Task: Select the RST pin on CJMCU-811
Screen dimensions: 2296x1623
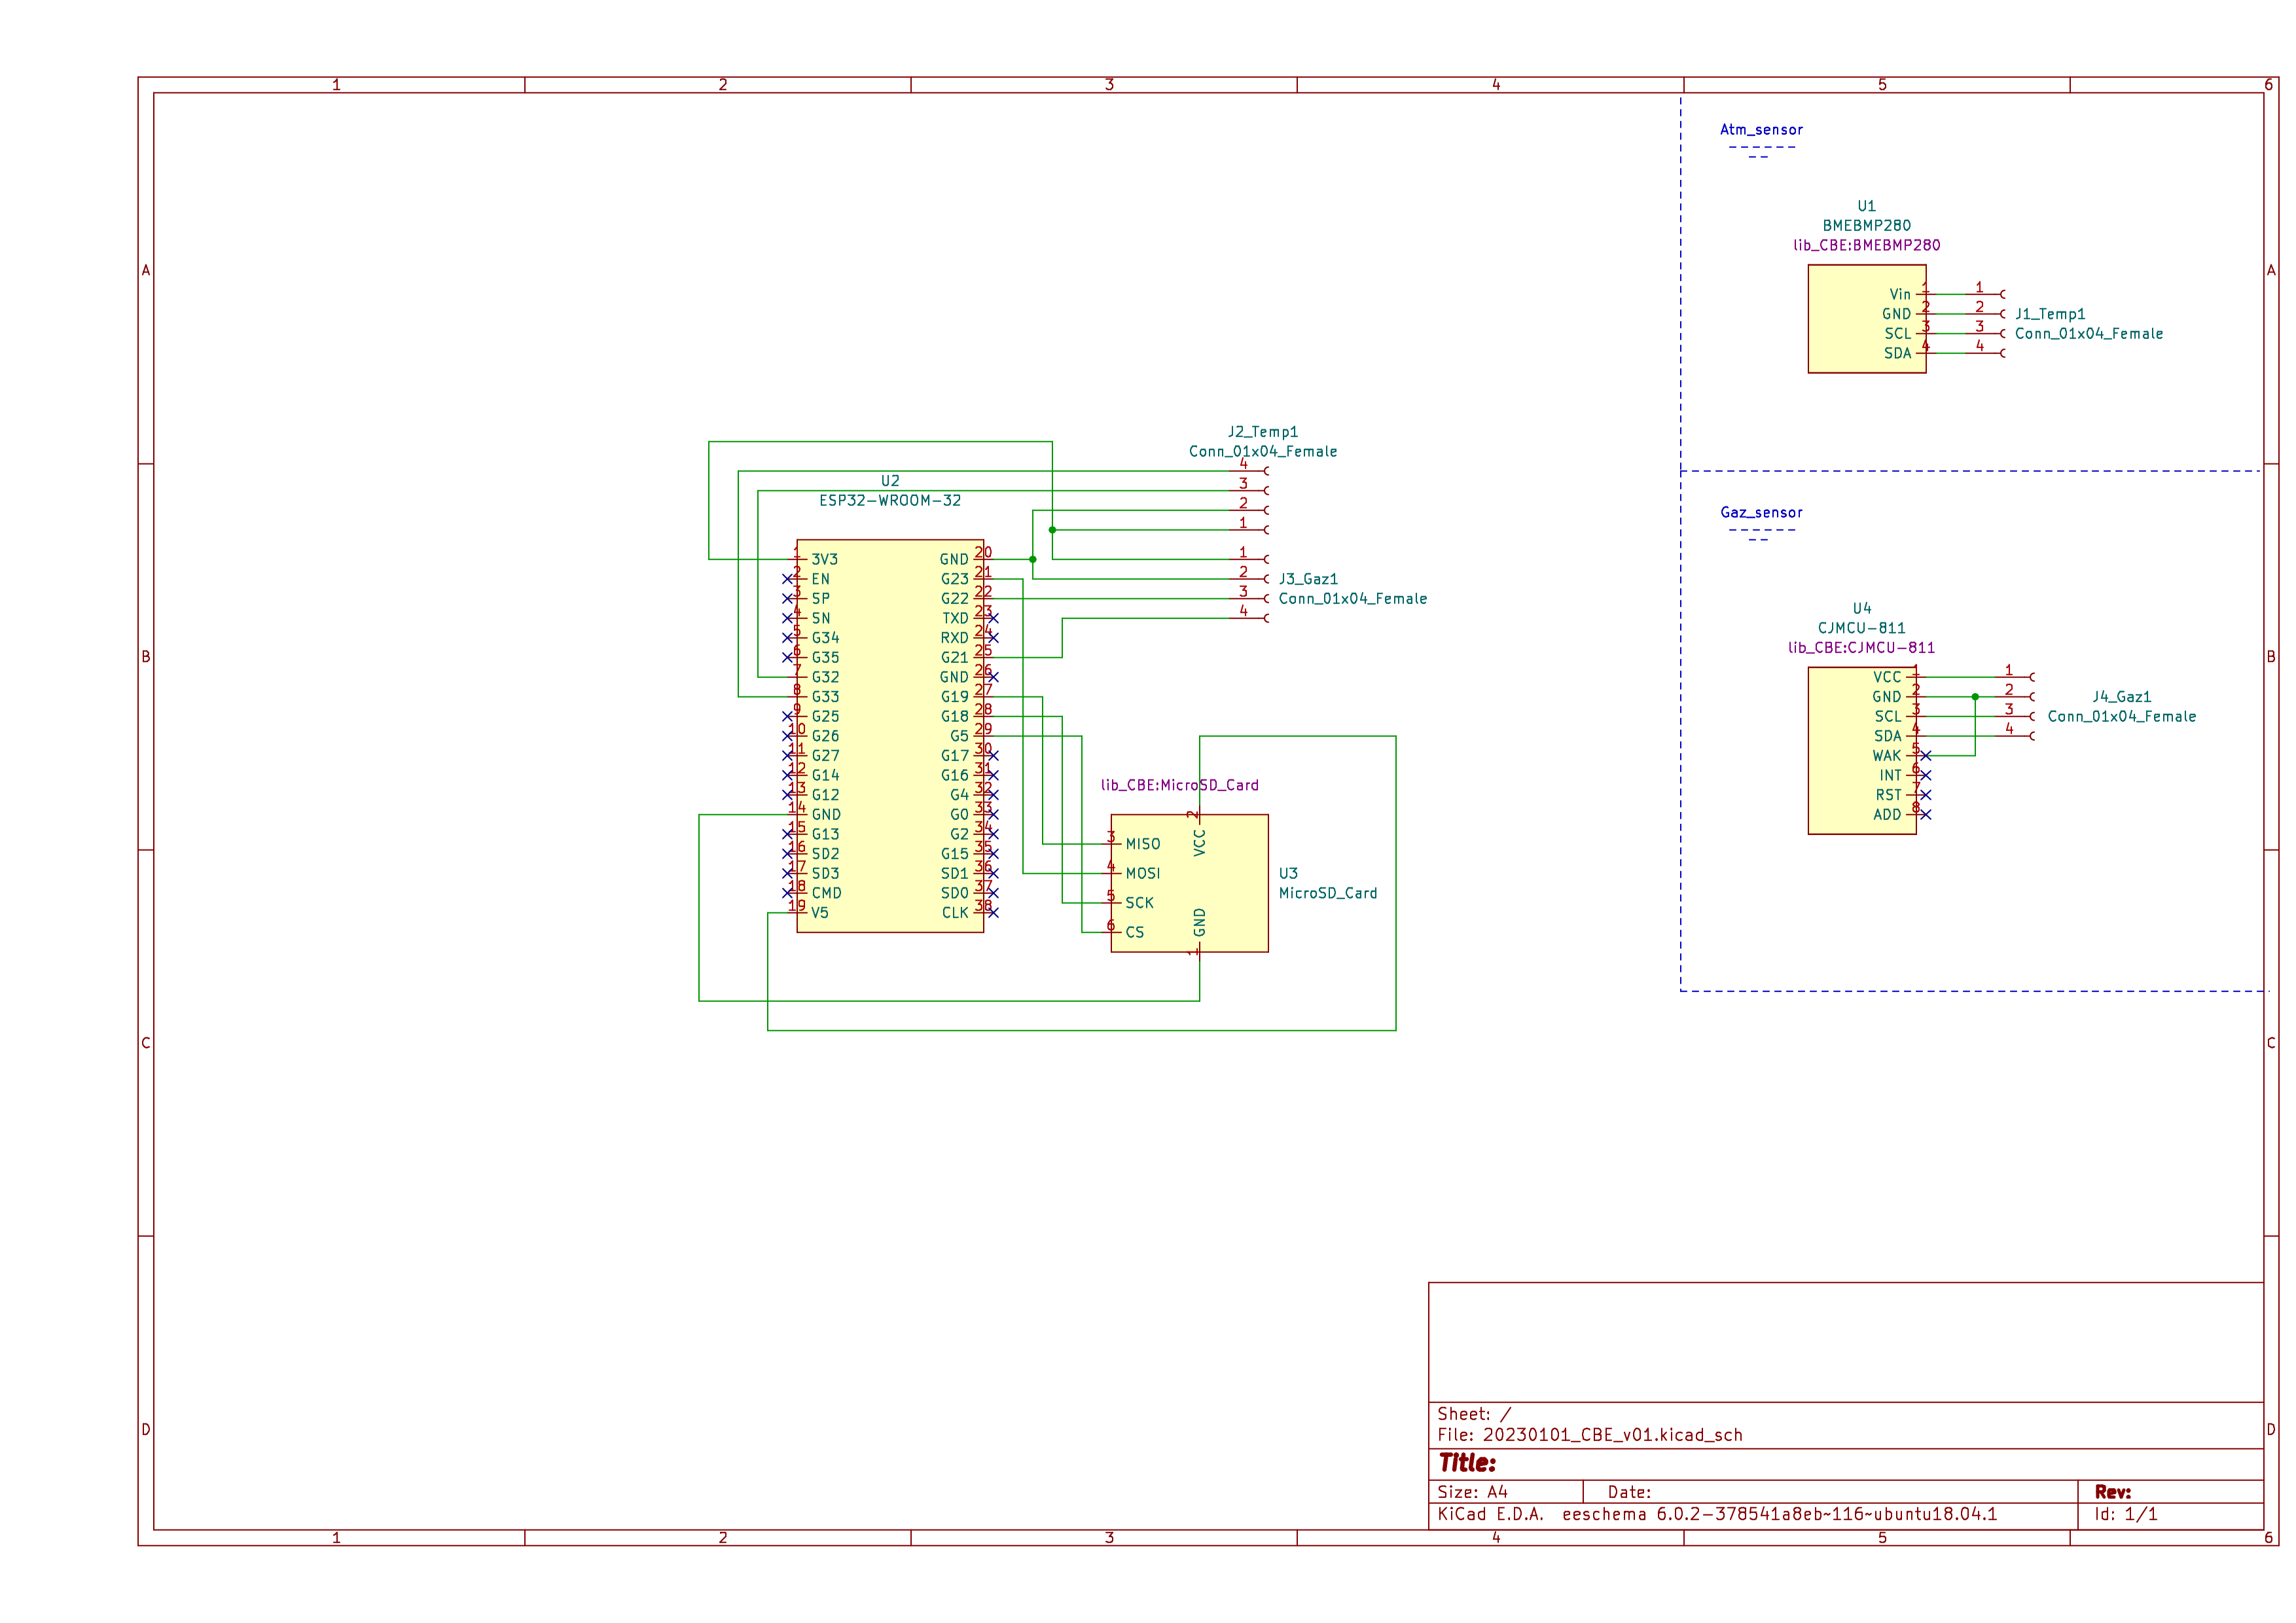Action: (x=1888, y=795)
